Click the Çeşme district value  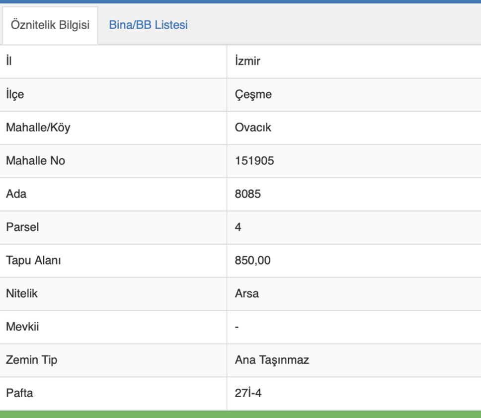(253, 94)
